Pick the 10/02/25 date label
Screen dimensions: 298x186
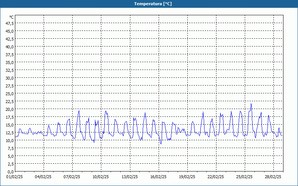[101, 177]
